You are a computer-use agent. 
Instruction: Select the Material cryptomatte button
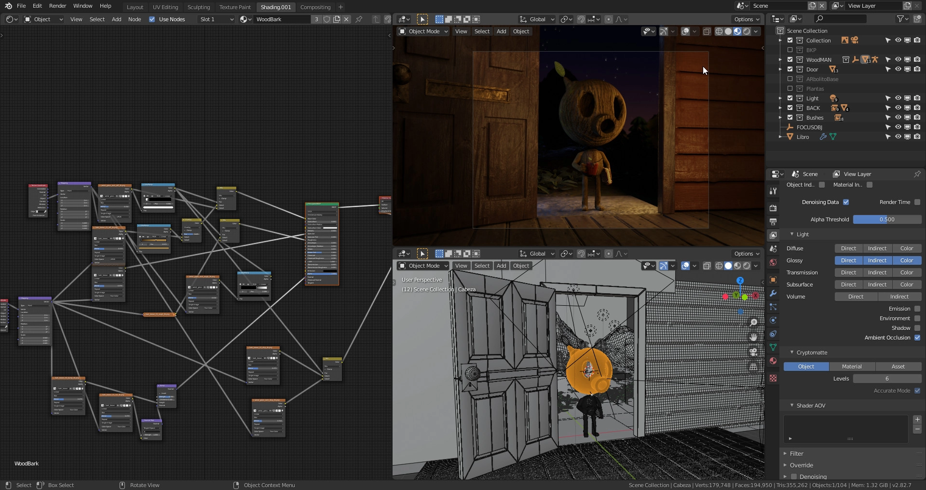click(x=852, y=367)
